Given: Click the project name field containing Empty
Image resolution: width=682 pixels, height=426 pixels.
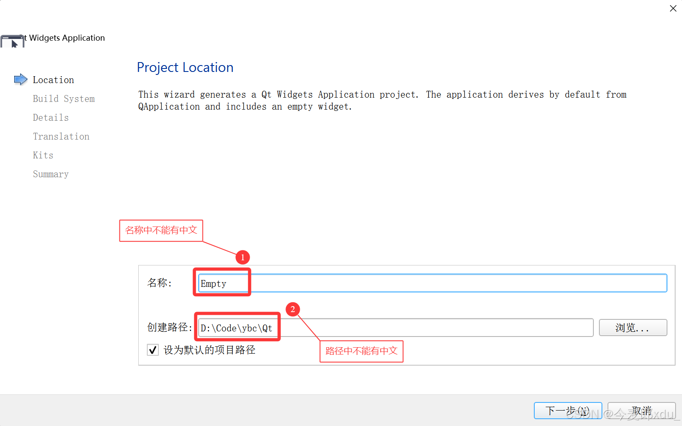Looking at the screenshot, I should 432,283.
